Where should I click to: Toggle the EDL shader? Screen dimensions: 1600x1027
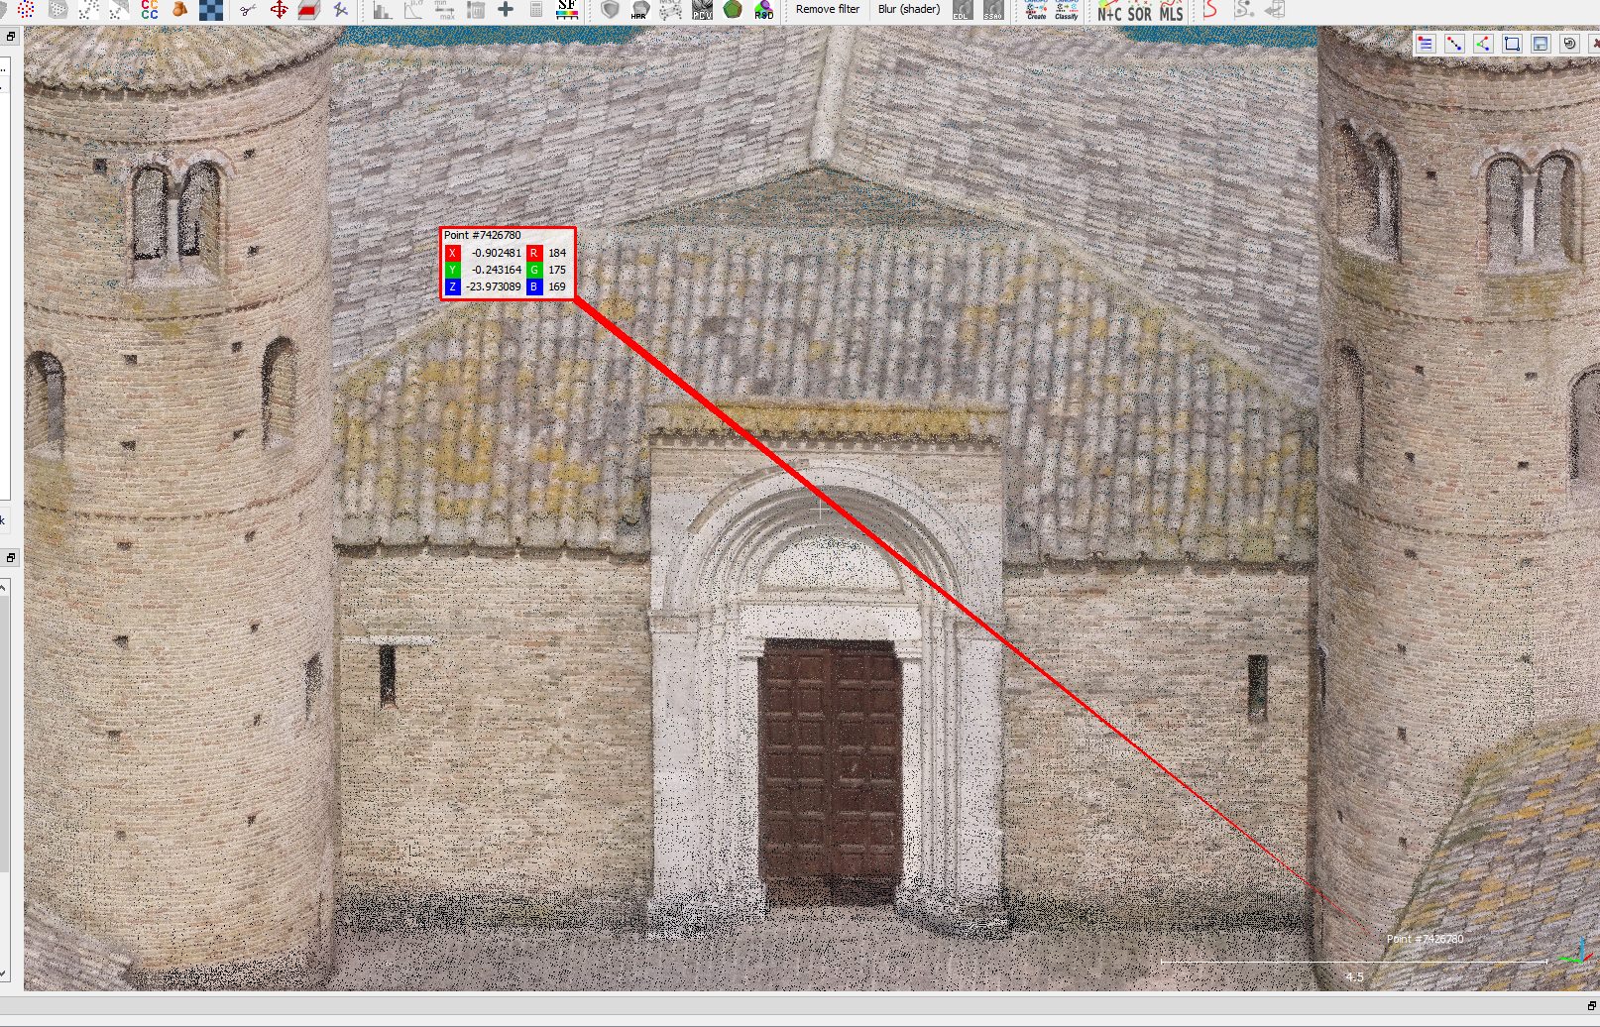point(962,10)
